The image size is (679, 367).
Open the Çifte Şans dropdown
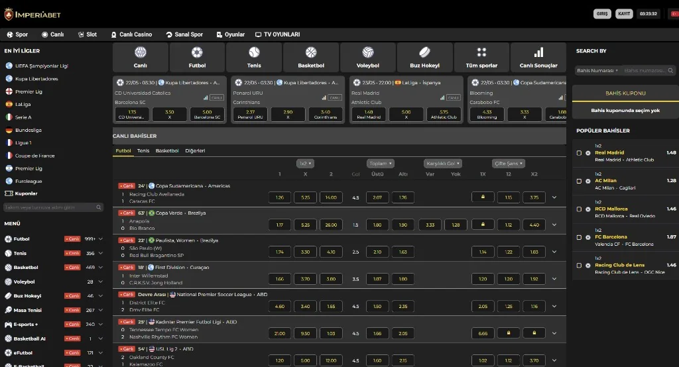click(509, 164)
